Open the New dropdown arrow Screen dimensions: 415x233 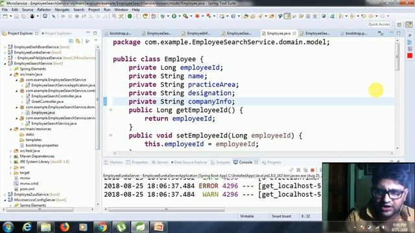click(10, 16)
